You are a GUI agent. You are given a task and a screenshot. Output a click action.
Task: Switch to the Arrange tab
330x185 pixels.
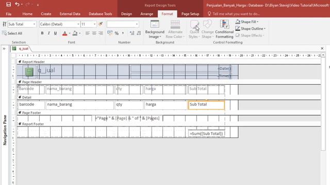(x=146, y=14)
